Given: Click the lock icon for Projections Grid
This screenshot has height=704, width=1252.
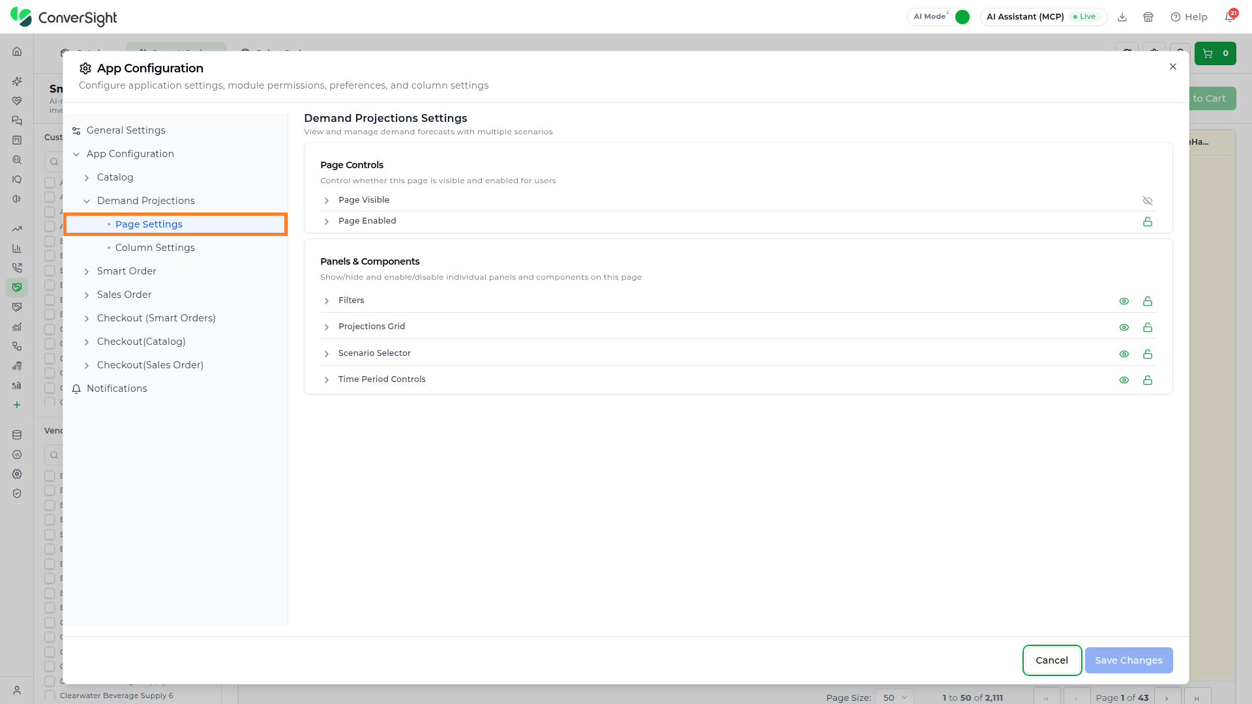Looking at the screenshot, I should pos(1148,327).
